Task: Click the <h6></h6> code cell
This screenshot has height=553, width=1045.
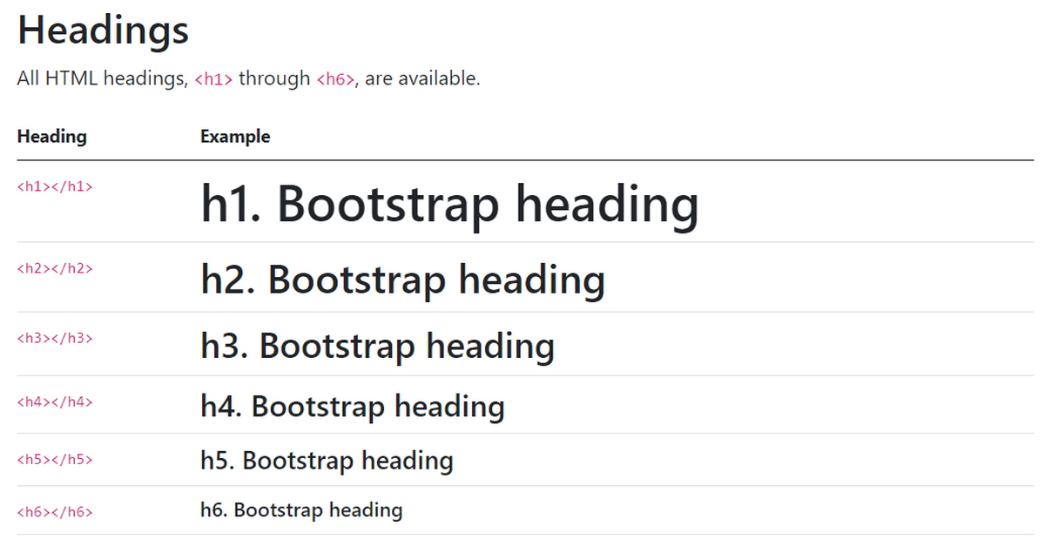Action: click(x=55, y=511)
